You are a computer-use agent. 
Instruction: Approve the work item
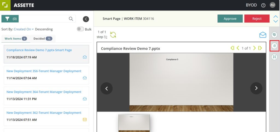pyautogui.click(x=230, y=19)
